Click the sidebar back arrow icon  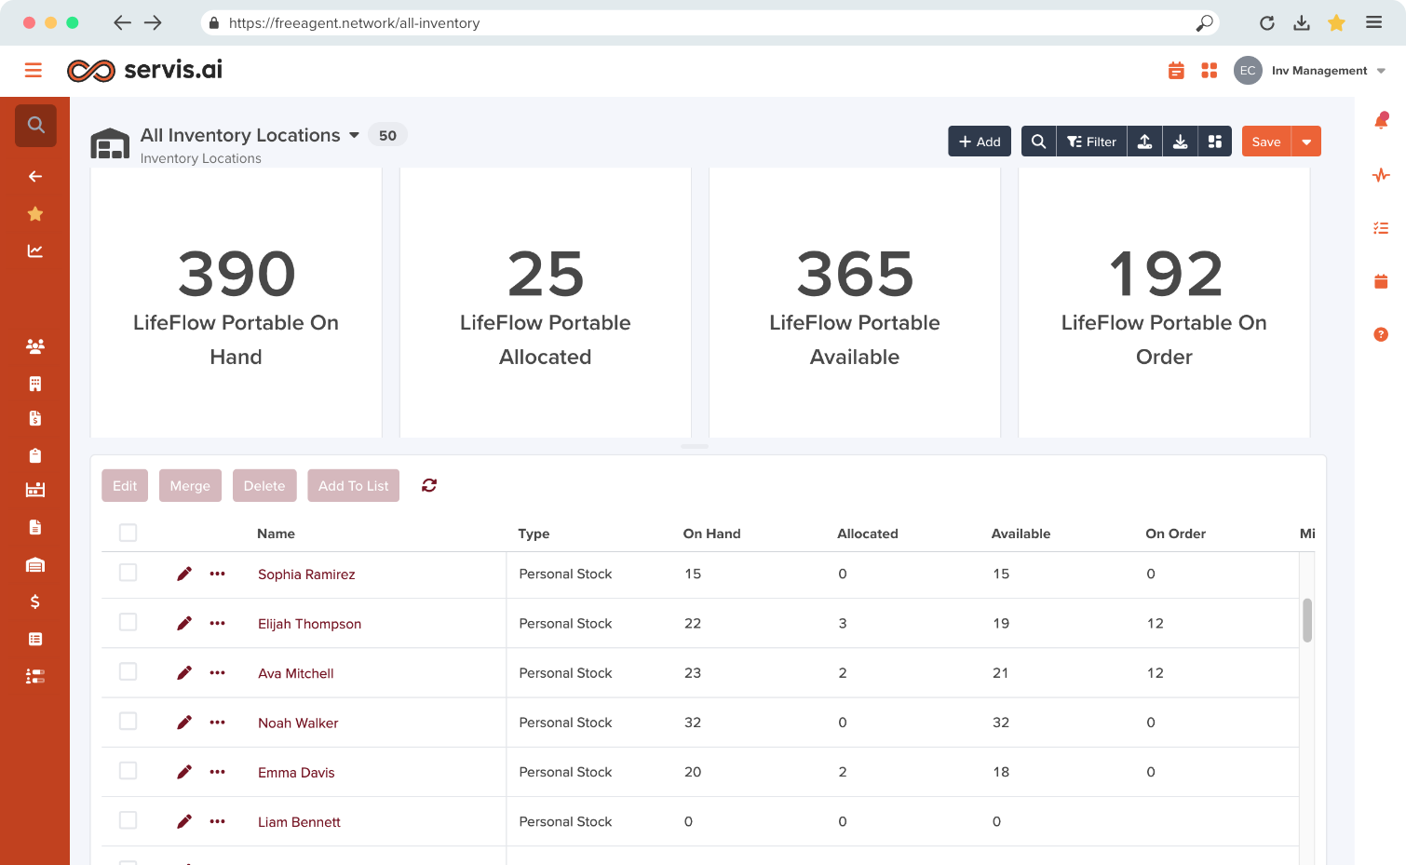pyautogui.click(x=35, y=176)
